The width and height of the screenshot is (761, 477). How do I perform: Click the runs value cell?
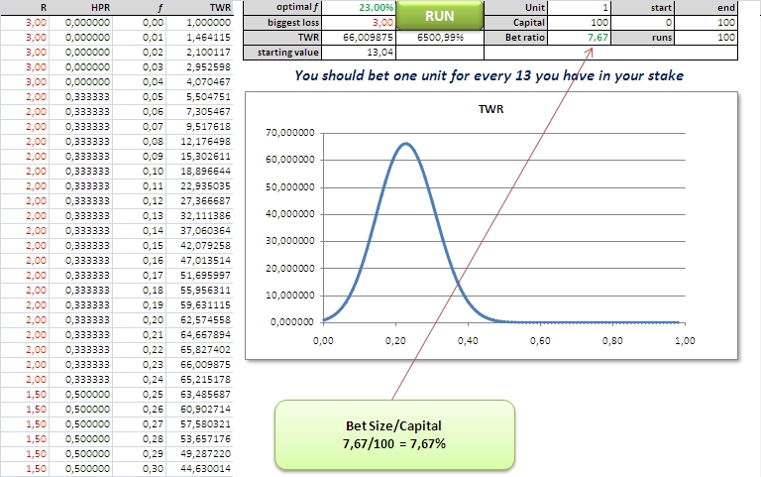726,36
